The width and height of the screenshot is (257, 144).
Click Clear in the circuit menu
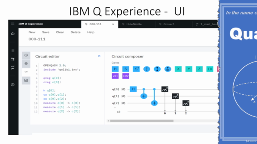pyautogui.click(x=60, y=32)
